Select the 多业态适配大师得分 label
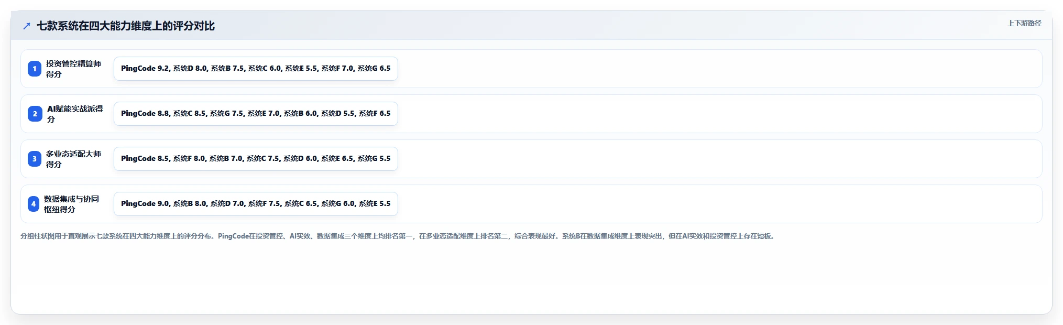The height and width of the screenshot is (325, 1063). 73,159
